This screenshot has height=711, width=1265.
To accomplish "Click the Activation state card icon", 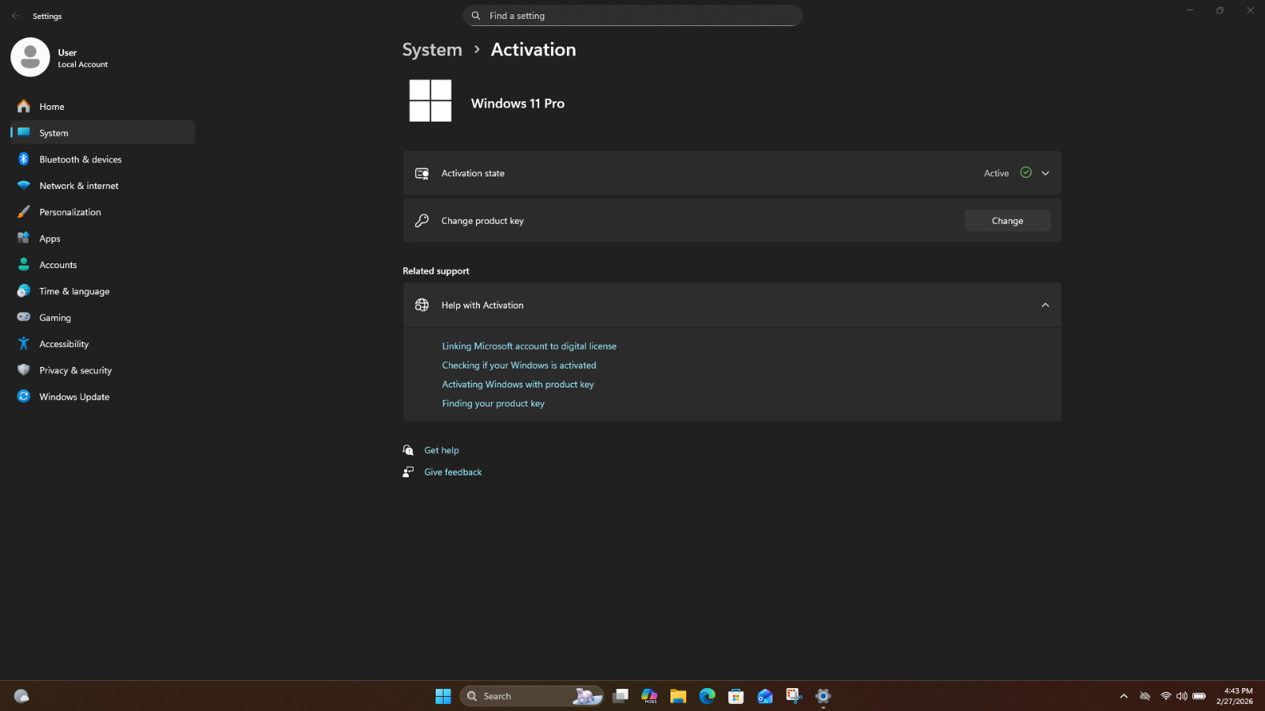I will coord(422,173).
